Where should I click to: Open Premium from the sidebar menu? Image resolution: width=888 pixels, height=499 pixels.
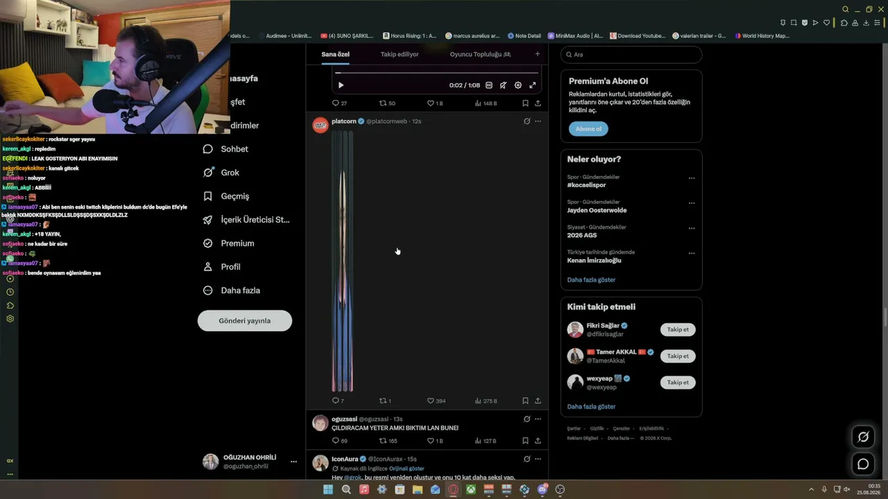228,243
